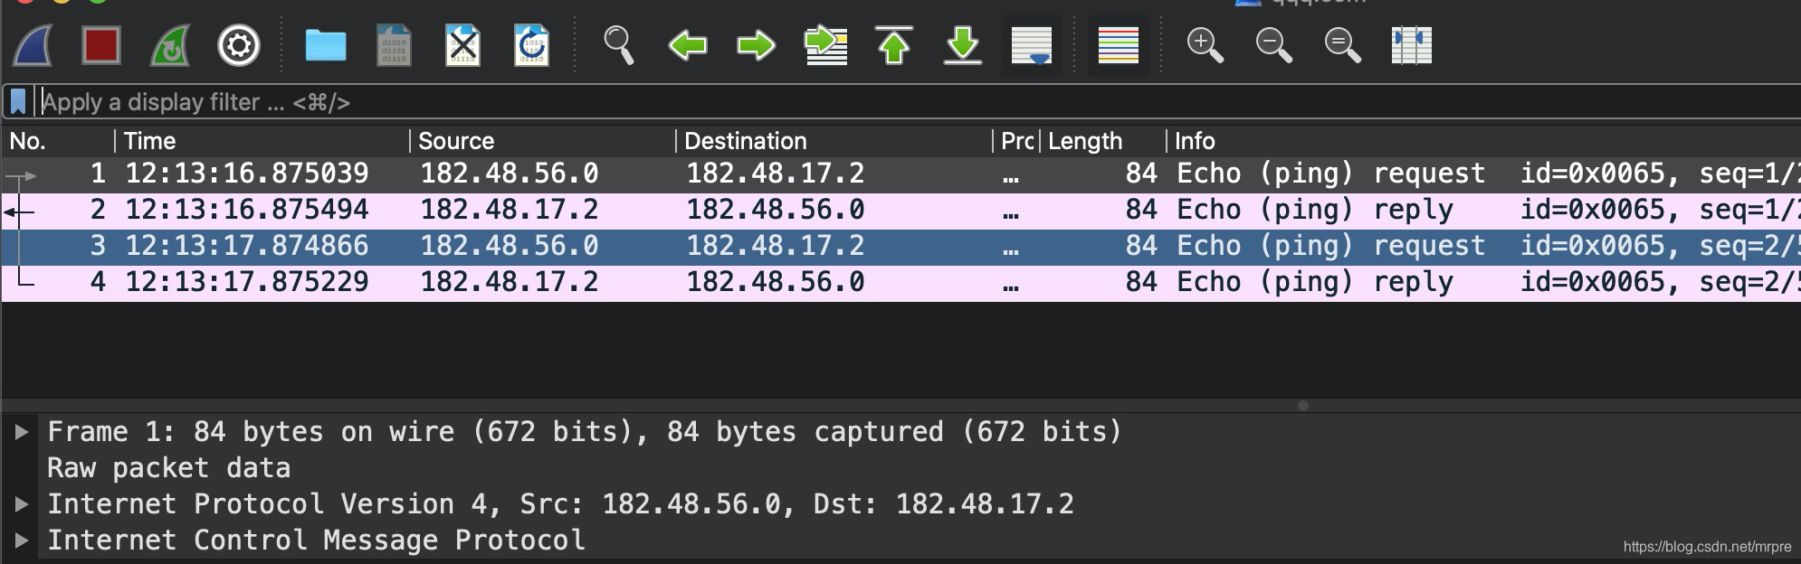Reload this capture file icon
1801x564 pixels.
click(x=531, y=44)
